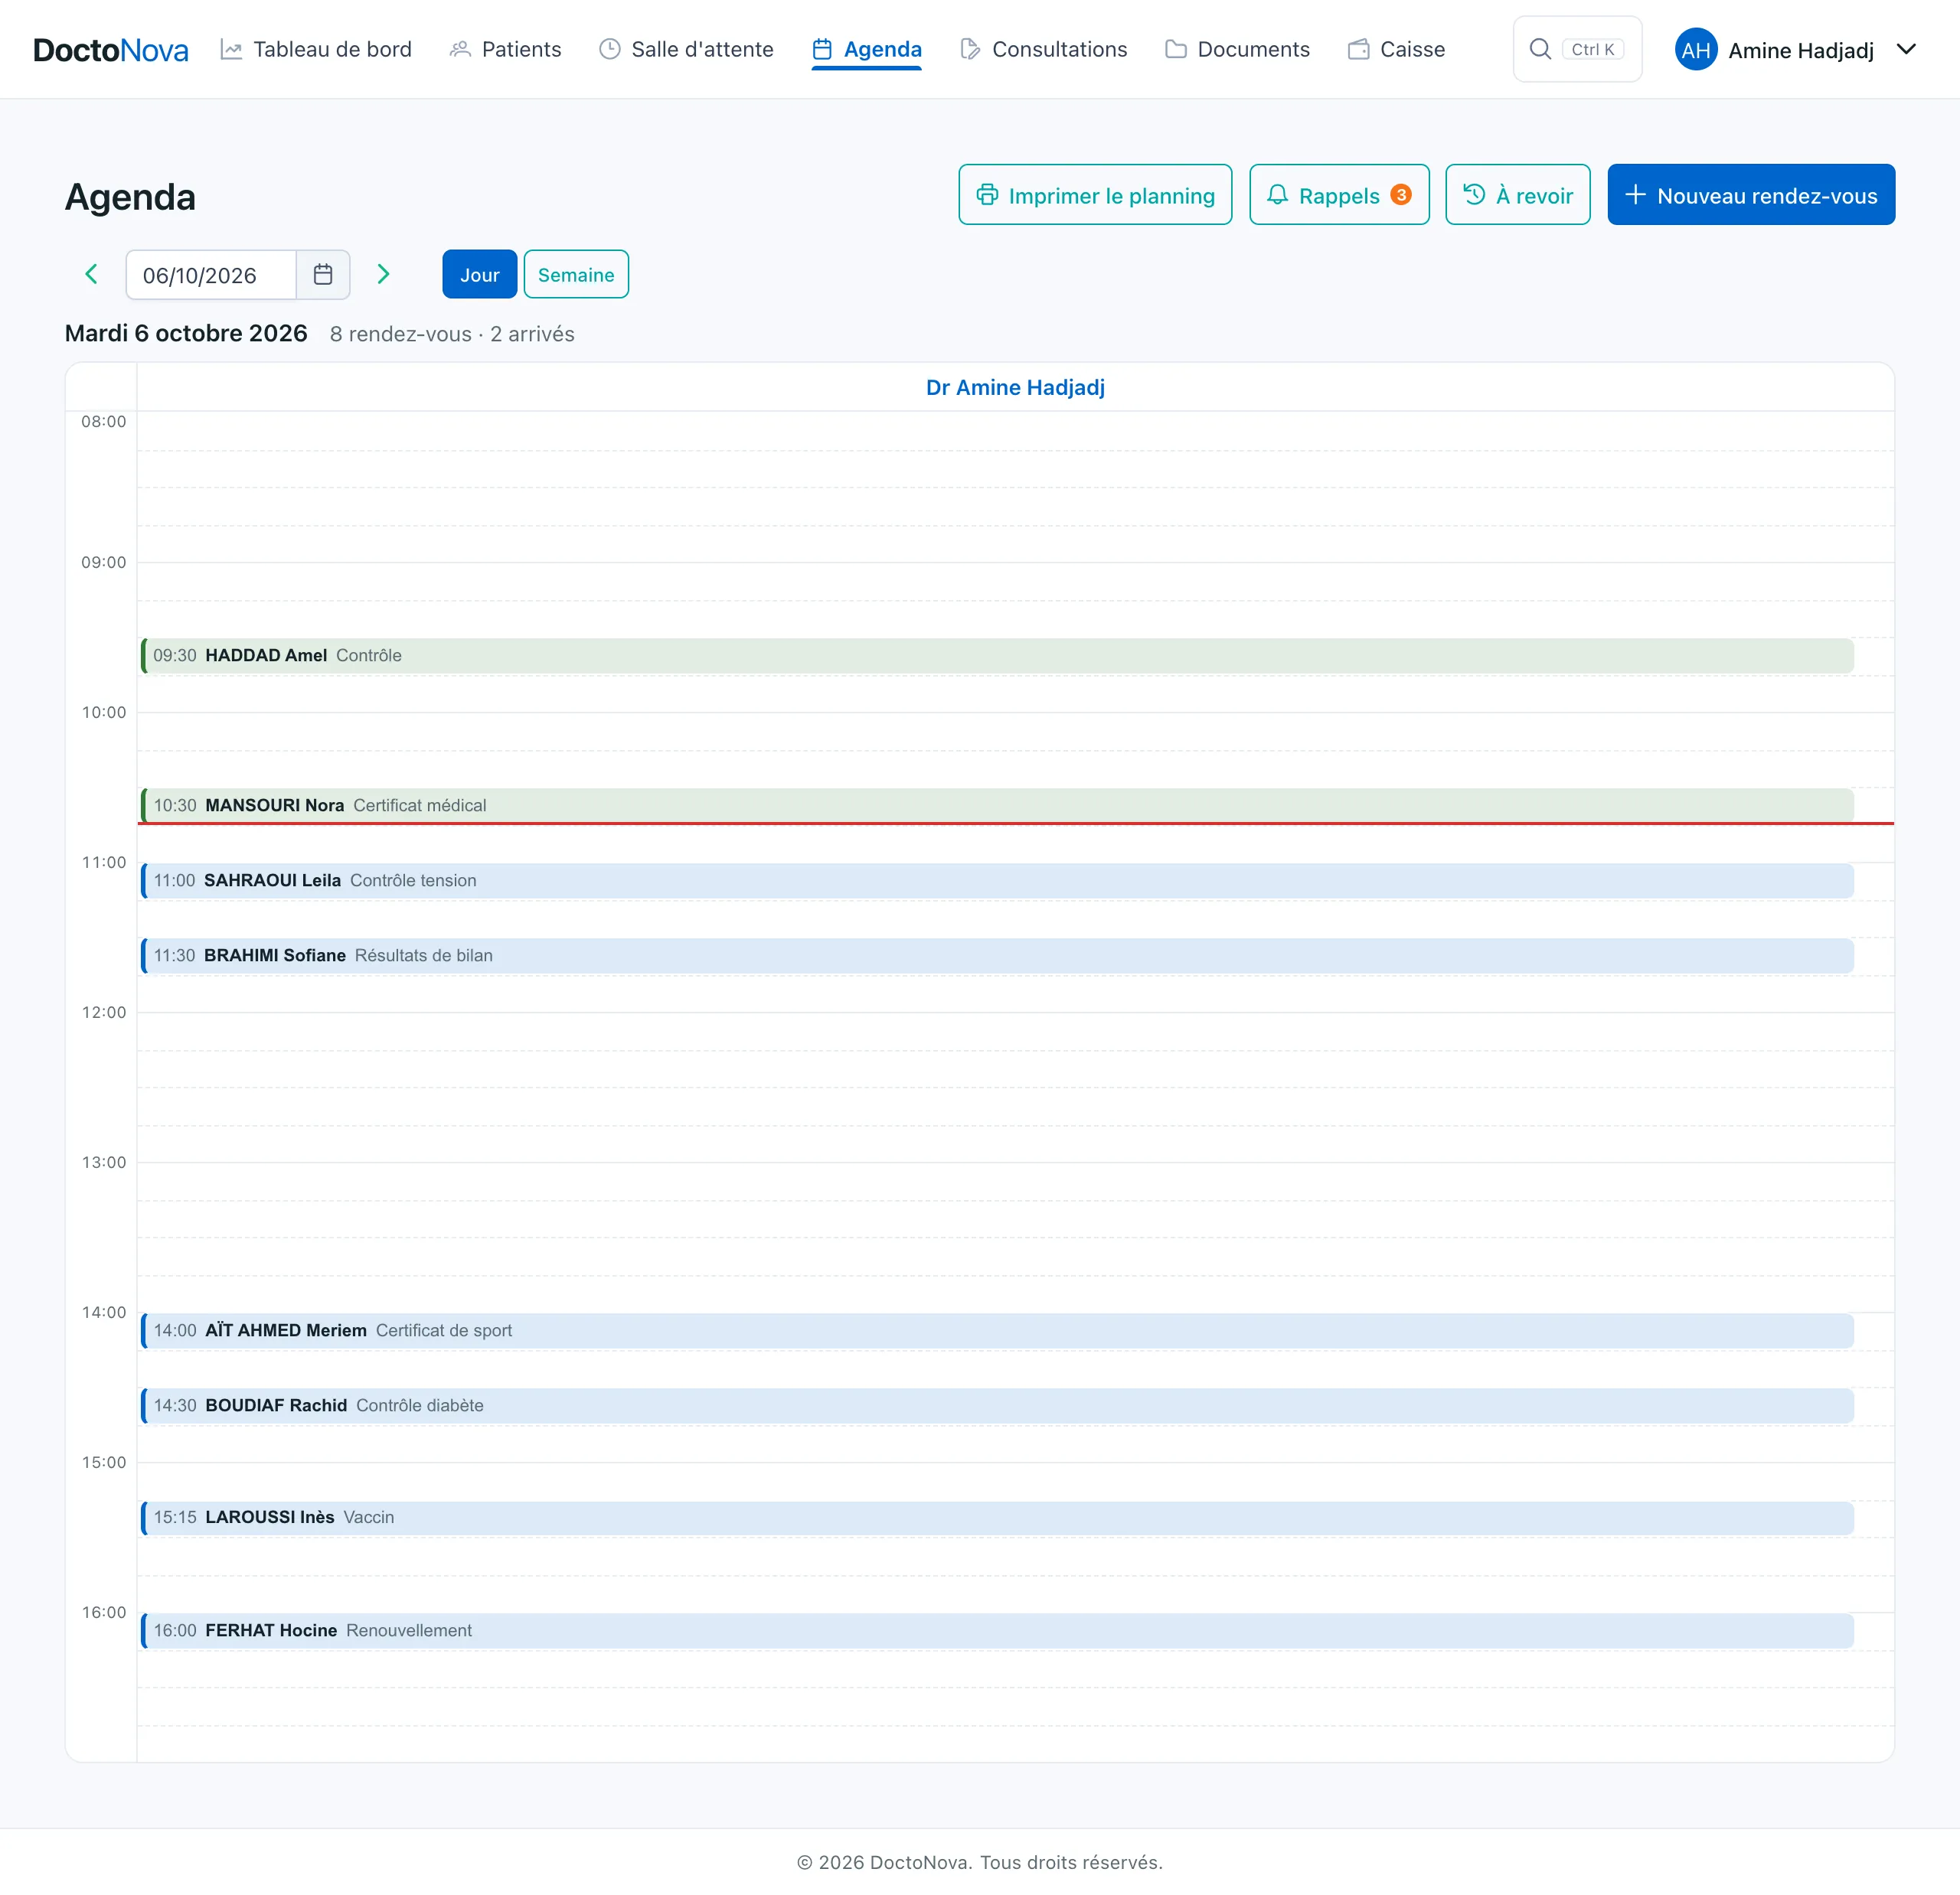This screenshot has height=1895, width=1960.
Task: Click the Ctrl K shortcut badge
Action: click(1593, 49)
